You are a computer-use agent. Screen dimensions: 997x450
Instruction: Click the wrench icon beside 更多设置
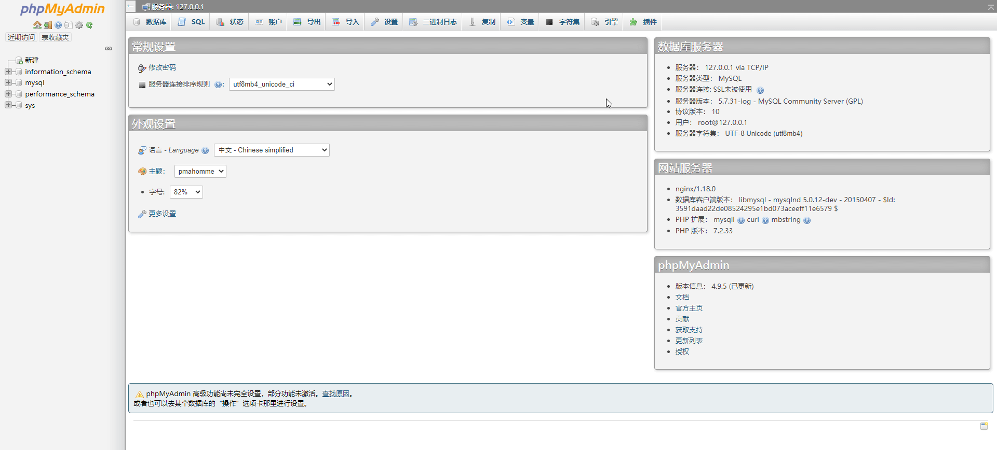(x=142, y=214)
